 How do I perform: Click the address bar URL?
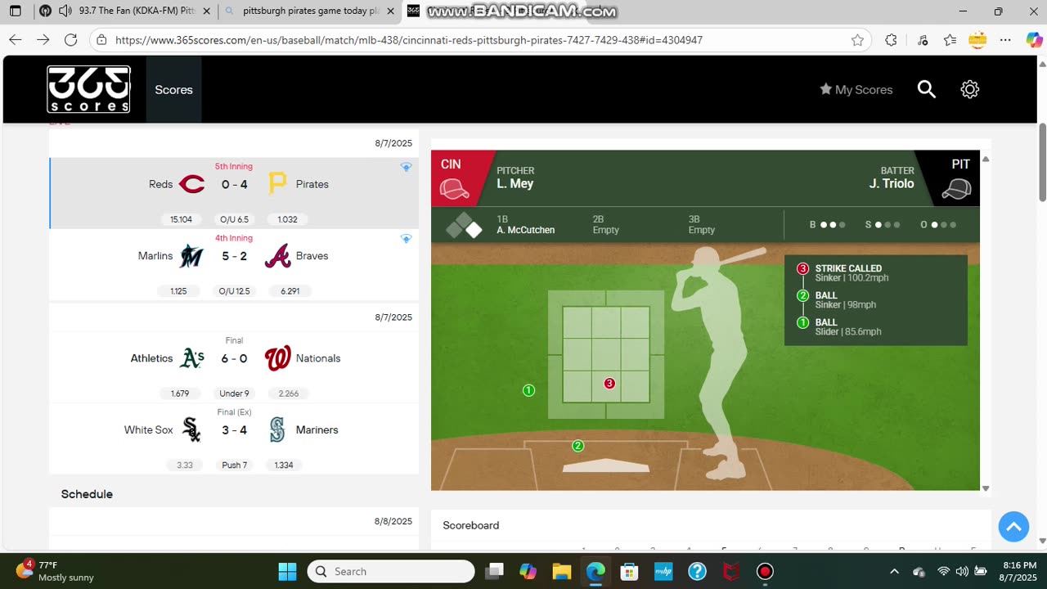pyautogui.click(x=409, y=40)
